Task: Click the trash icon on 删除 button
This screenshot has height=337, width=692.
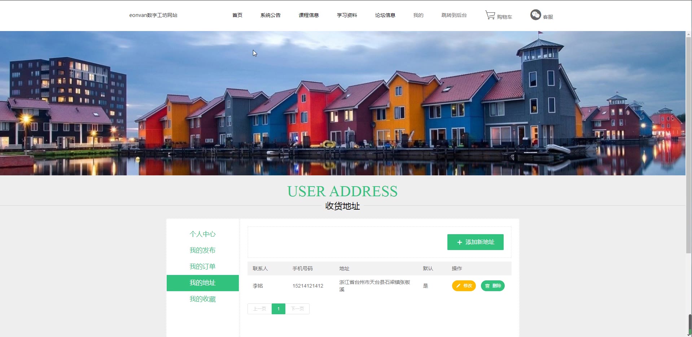Action: click(x=487, y=286)
